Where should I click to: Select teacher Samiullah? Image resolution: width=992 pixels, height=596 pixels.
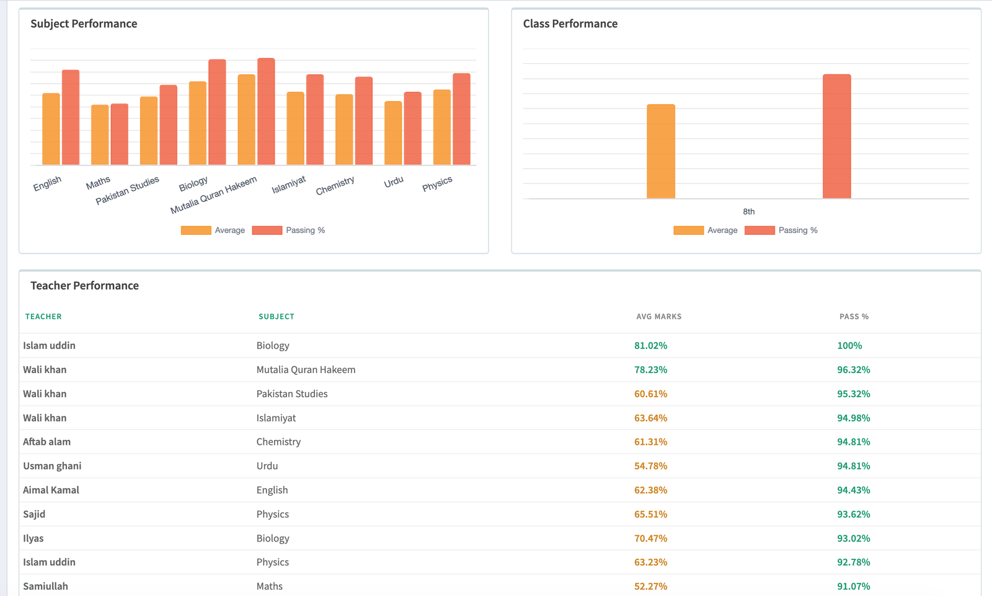46,586
